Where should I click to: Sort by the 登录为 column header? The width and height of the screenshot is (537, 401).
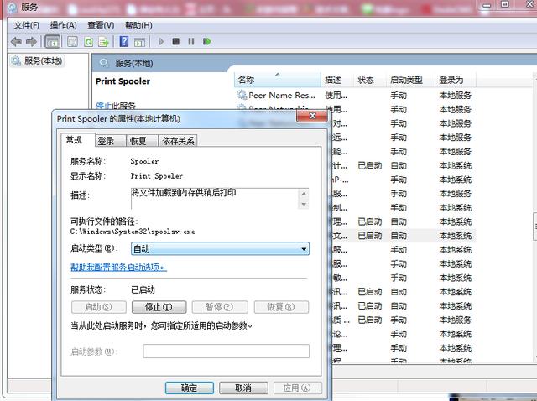[x=456, y=81]
